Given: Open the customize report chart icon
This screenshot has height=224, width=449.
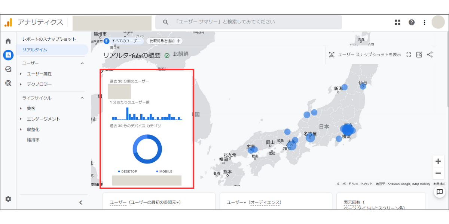Looking at the screenshot, I should (x=419, y=55).
